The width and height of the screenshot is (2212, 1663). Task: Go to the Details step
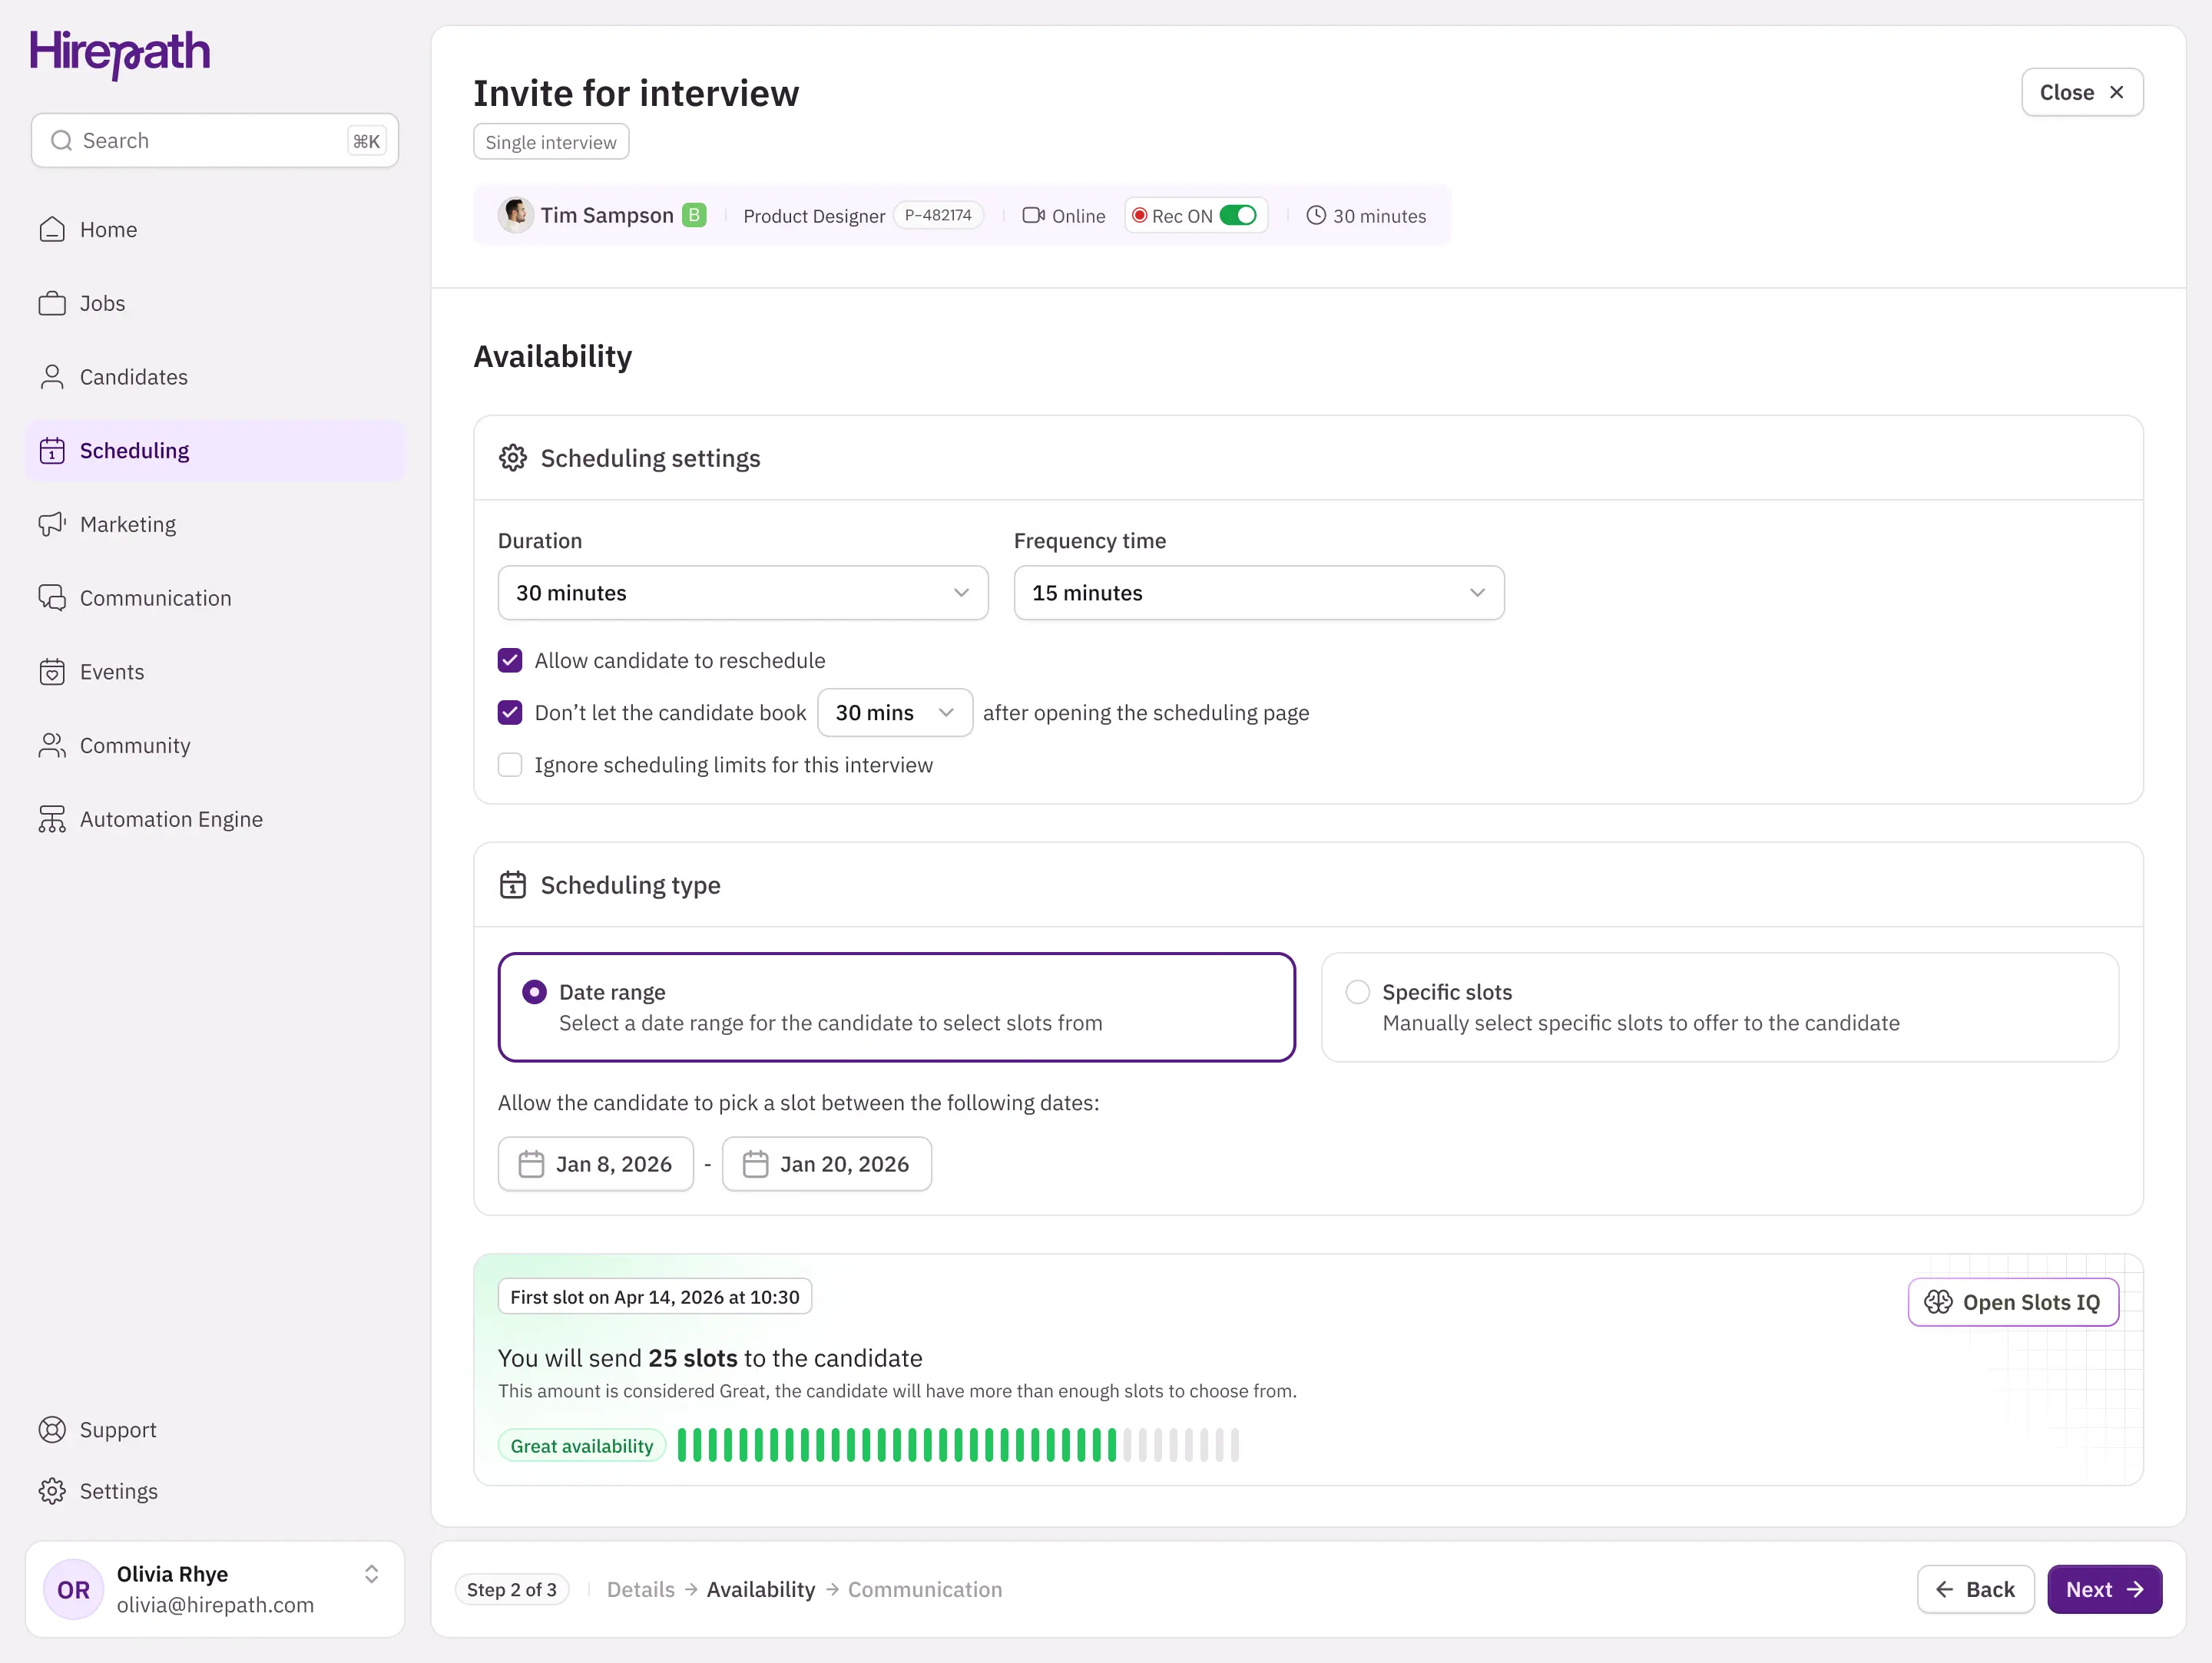pyautogui.click(x=641, y=1590)
